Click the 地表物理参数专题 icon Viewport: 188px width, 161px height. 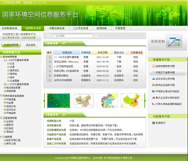click(x=154, y=66)
